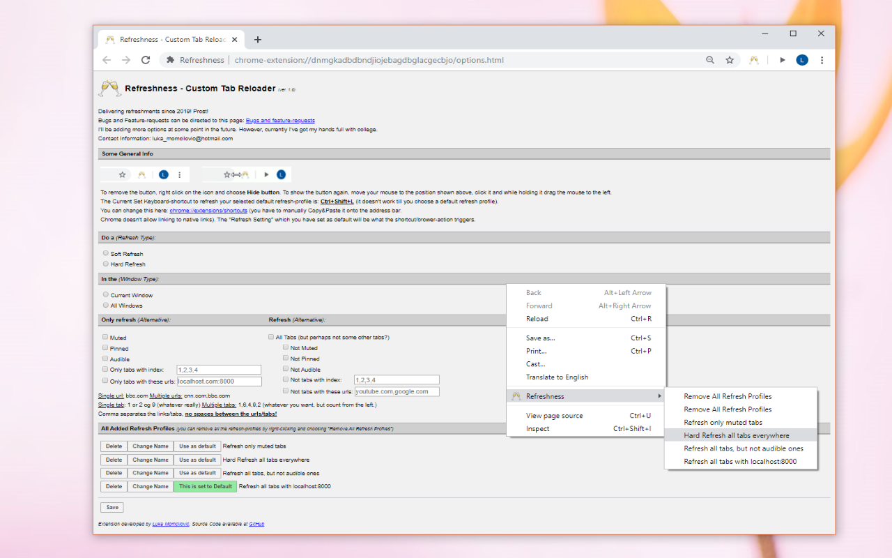Click the green This is set to Default button

coord(206,486)
